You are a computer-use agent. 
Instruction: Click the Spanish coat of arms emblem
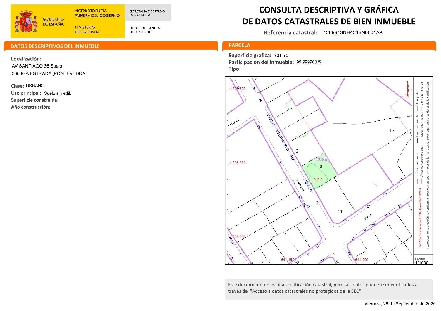[x=26, y=21]
